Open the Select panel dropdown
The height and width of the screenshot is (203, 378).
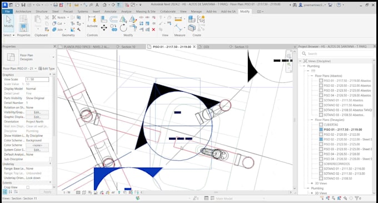point(9,35)
